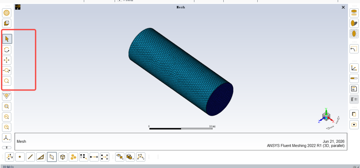Activate the pan four-arrow tool
360x168 pixels.
[7, 60]
